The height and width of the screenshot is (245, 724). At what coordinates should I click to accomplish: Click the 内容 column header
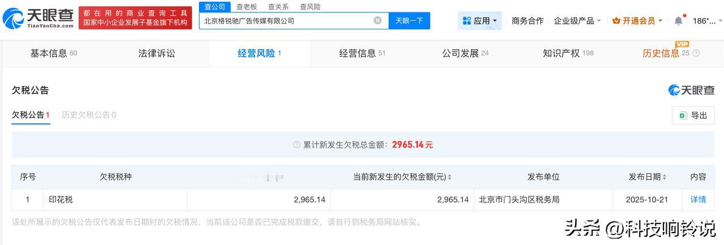tap(698, 177)
